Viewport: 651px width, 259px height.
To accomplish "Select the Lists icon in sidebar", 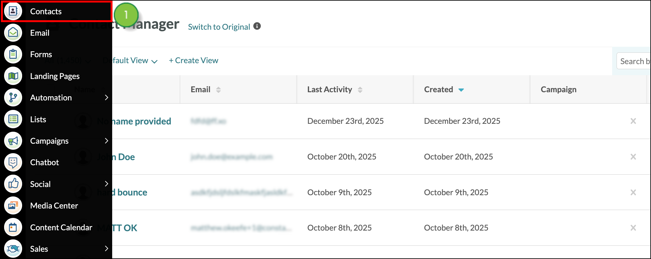I will pyautogui.click(x=13, y=119).
